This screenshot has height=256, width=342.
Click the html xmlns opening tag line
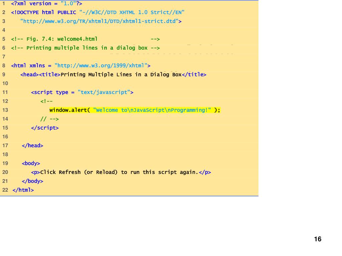(81, 66)
